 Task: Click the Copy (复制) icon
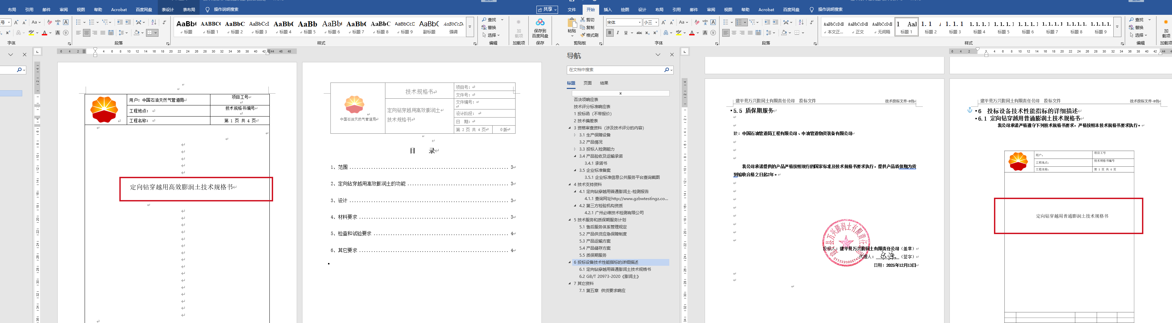tap(583, 28)
